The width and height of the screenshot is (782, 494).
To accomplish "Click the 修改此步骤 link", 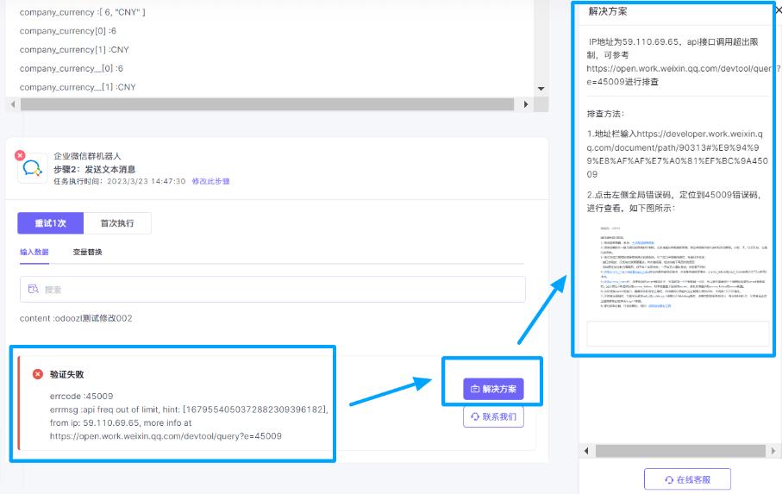I will (210, 181).
